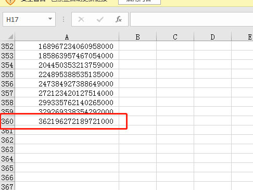
Task: Select empty cell C356
Action: pyautogui.click(x=175, y=84)
